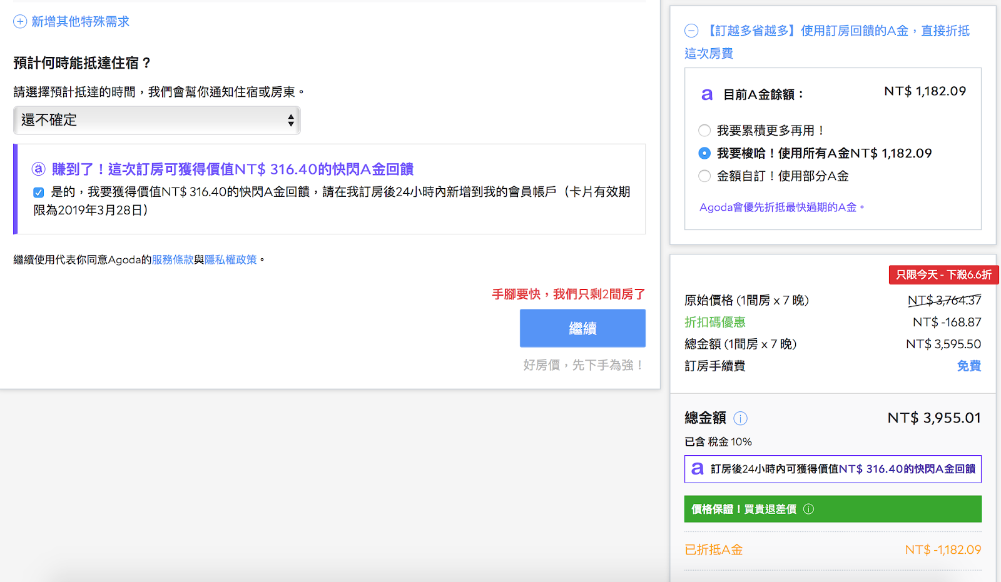
Task: Open the 服務條款 link
Action: click(x=173, y=259)
